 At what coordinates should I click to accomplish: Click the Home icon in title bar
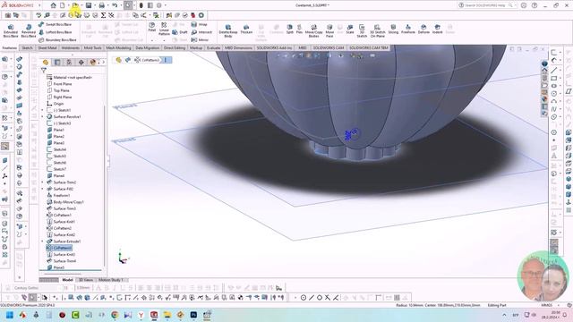(54, 5)
